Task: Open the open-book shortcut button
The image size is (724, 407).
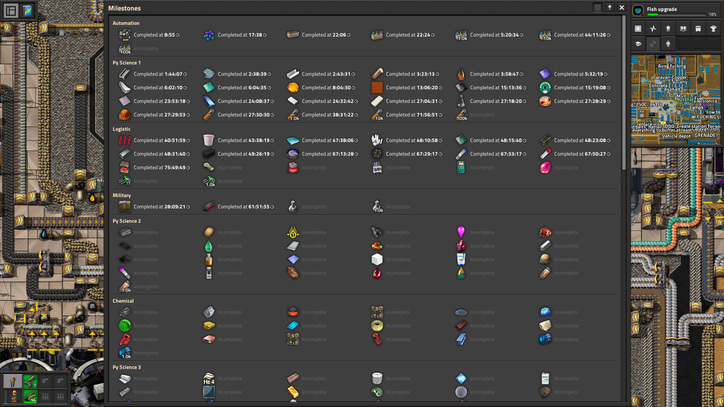Action: pyautogui.click(x=683, y=29)
